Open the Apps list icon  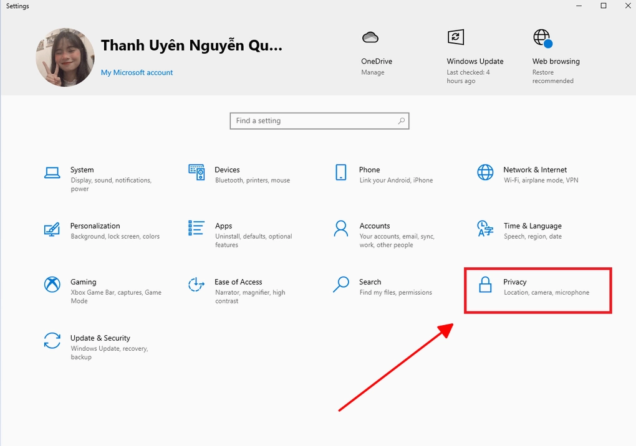[196, 228]
